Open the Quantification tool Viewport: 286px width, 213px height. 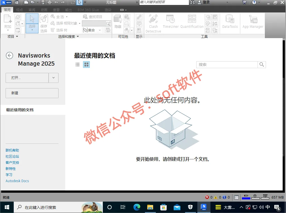(x=192, y=21)
